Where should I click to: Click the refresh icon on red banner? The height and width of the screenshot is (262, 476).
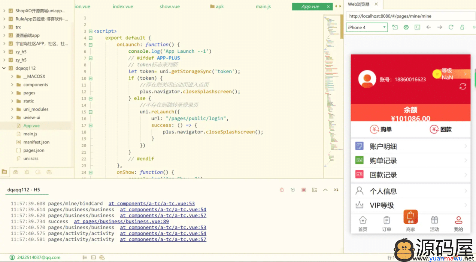click(463, 87)
